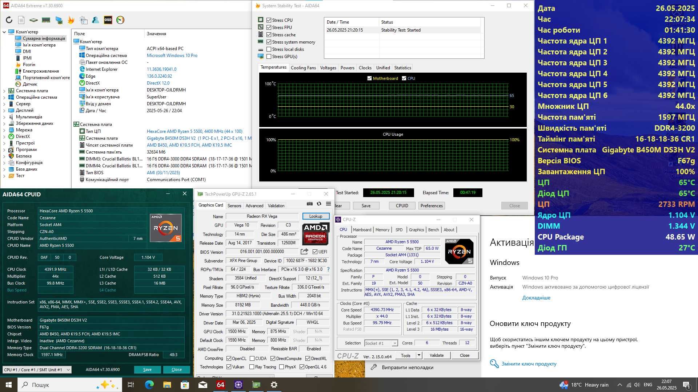Open Task View on the taskbar
Image resolution: width=698 pixels, height=392 pixels.
tap(131, 385)
